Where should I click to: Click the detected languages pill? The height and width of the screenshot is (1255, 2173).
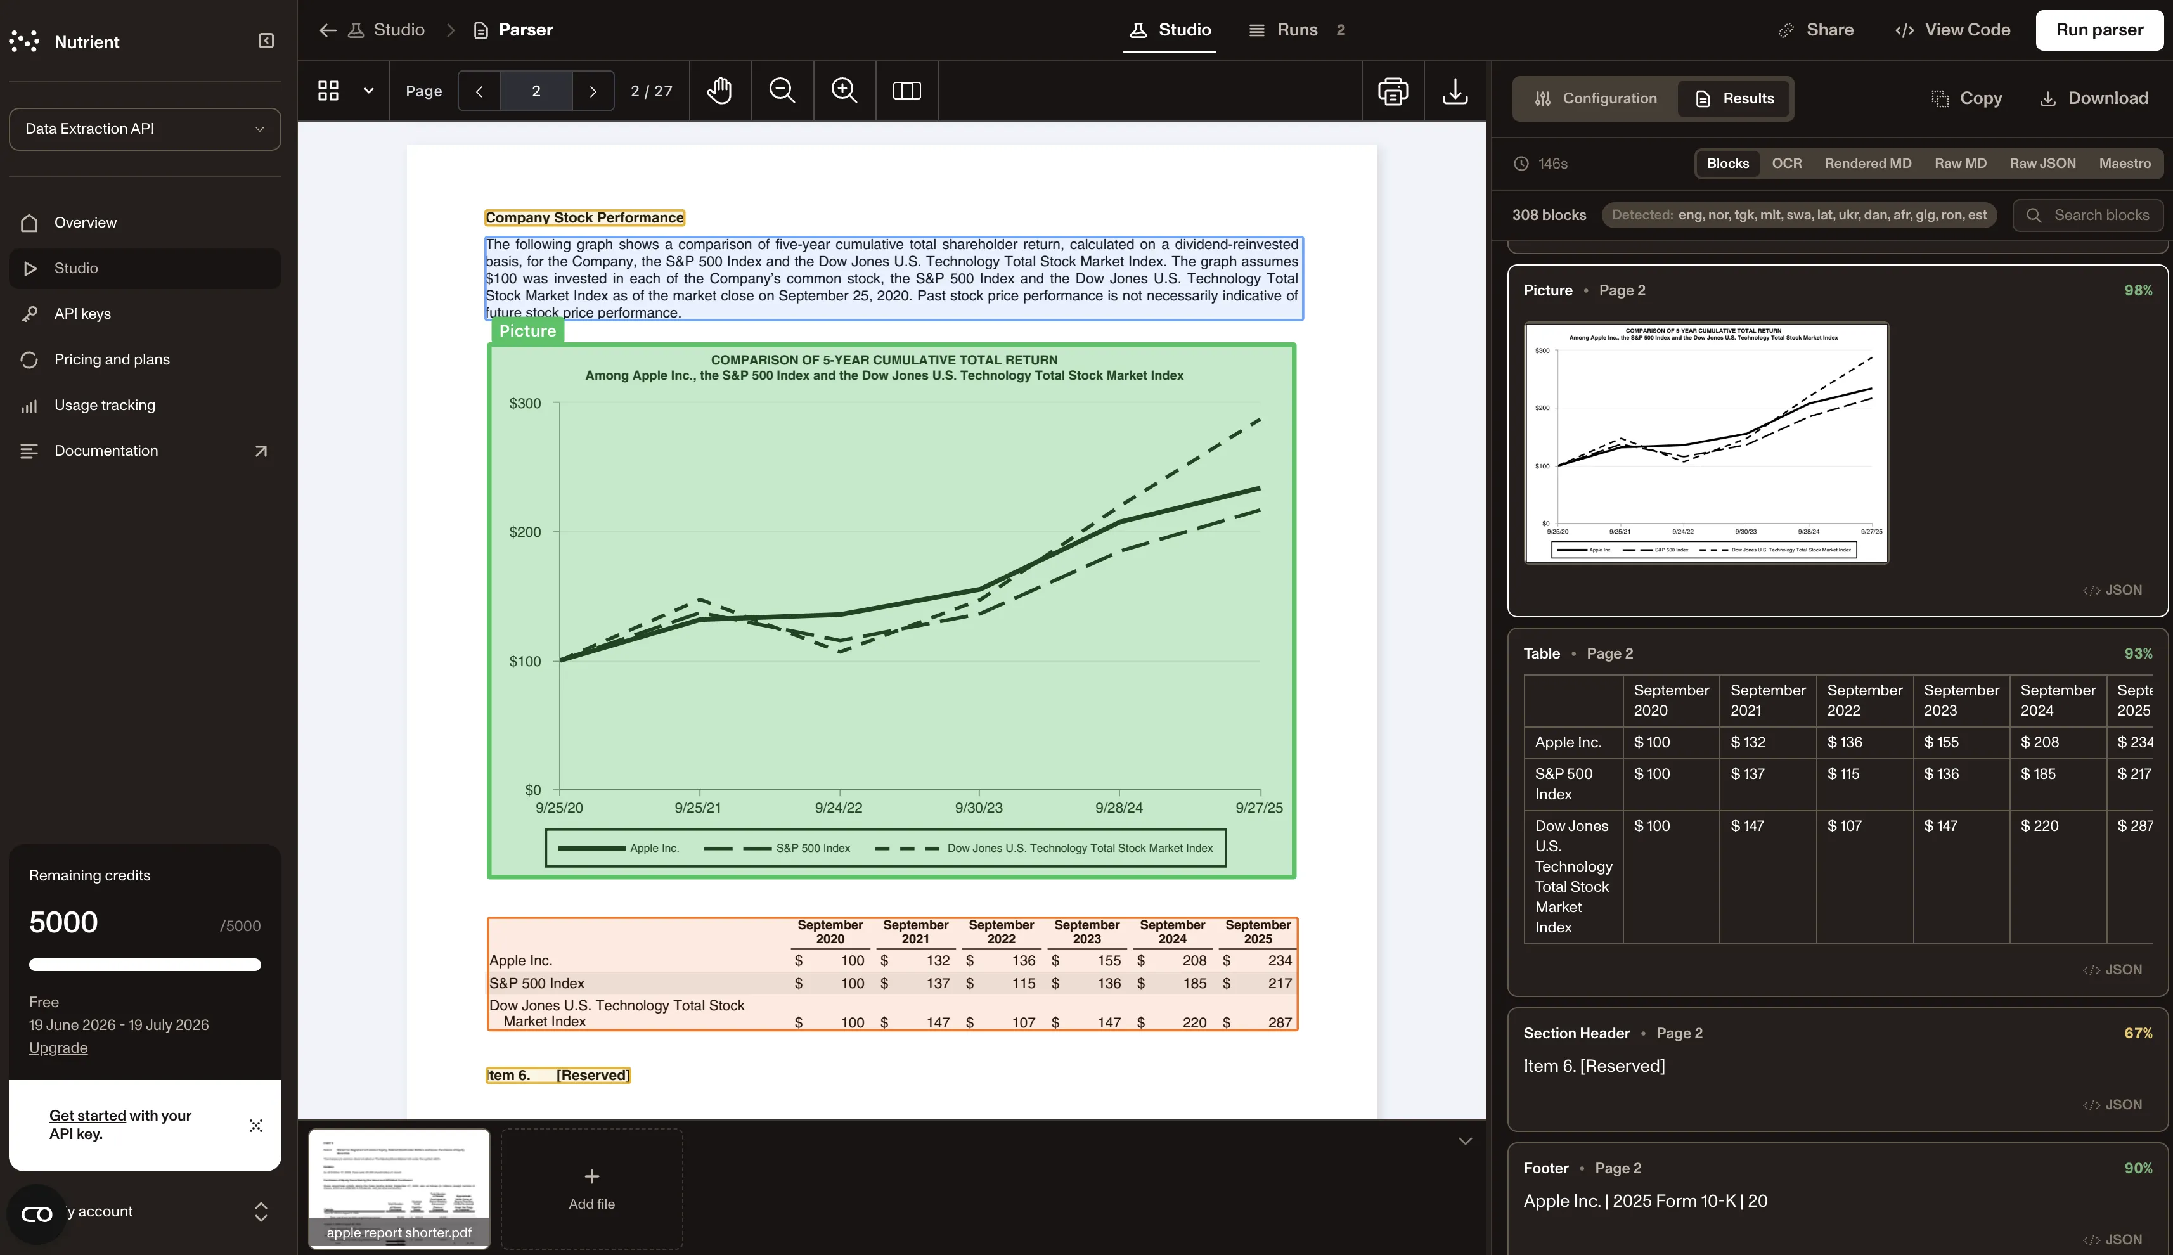point(1799,216)
